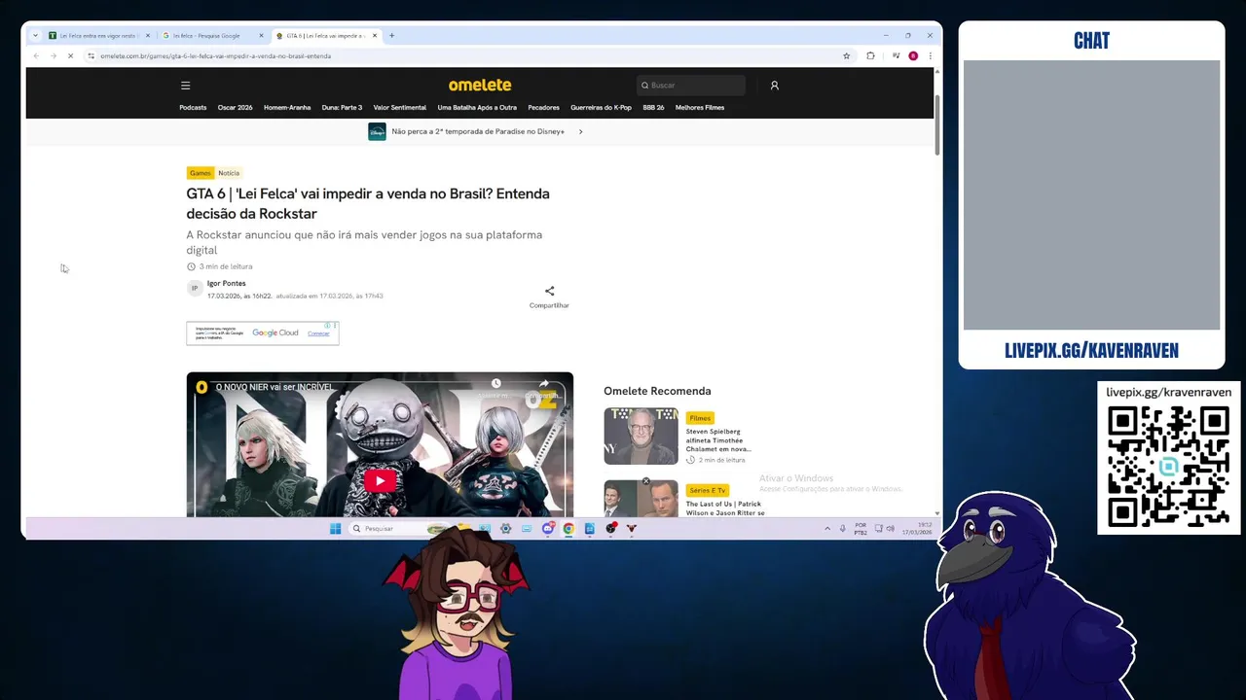Image resolution: width=1246 pixels, height=700 pixels.
Task: Close the lei felca Pesquisa Google tab
Action: pyautogui.click(x=261, y=36)
